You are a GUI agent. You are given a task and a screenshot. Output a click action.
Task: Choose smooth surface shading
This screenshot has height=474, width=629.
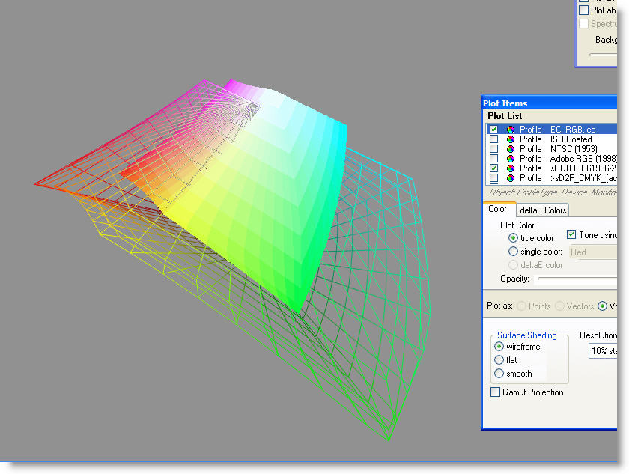tap(499, 374)
